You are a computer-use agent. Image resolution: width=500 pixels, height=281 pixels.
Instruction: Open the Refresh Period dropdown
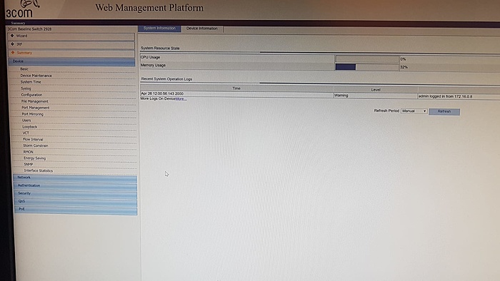click(x=414, y=111)
